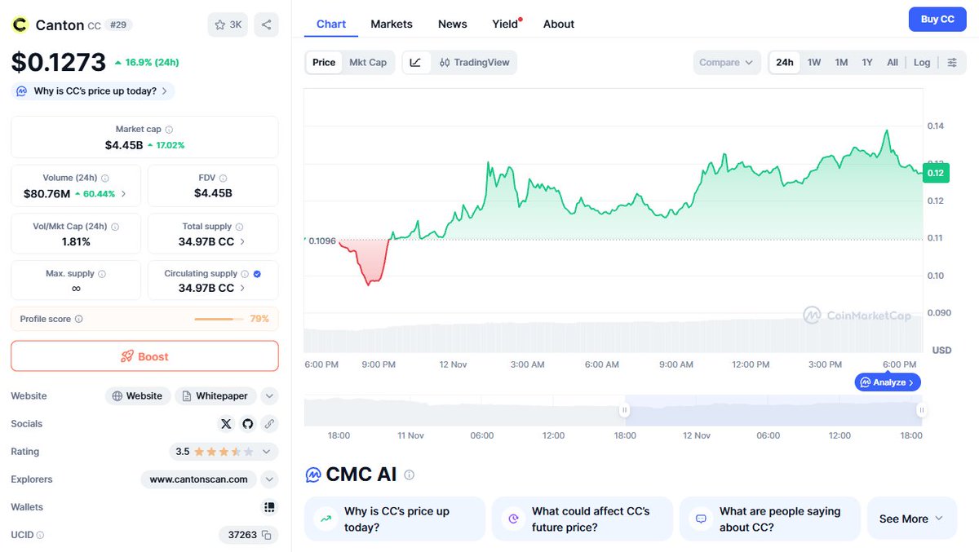Open the News tab
This screenshot has width=979, height=552.
point(453,24)
